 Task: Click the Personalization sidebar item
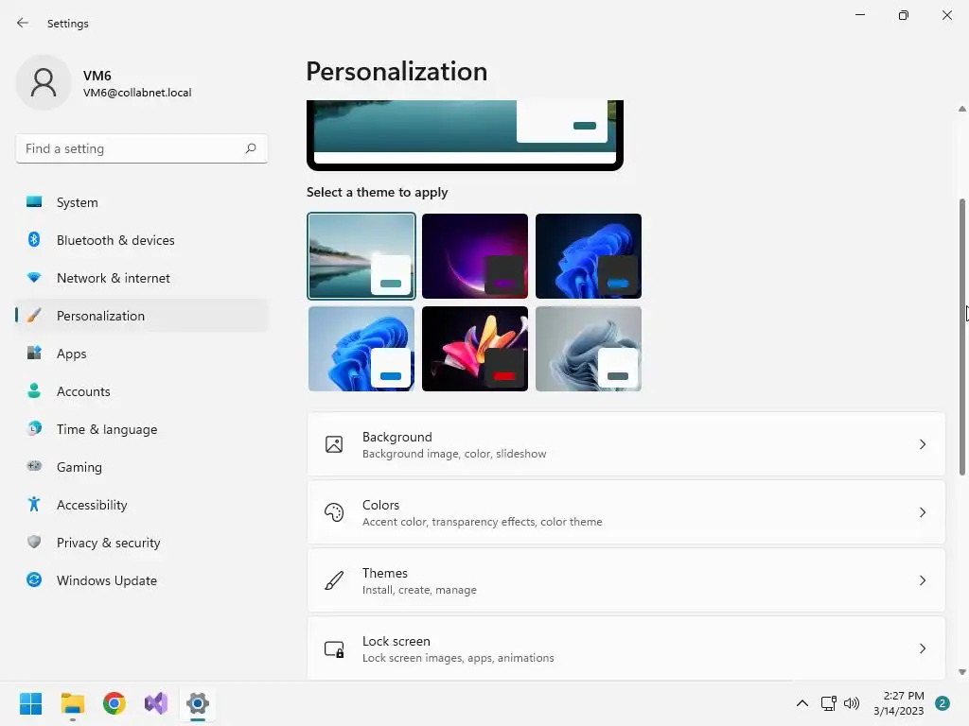click(142, 316)
